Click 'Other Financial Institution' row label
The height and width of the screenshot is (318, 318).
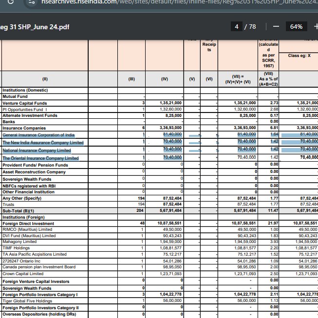tap(28, 192)
